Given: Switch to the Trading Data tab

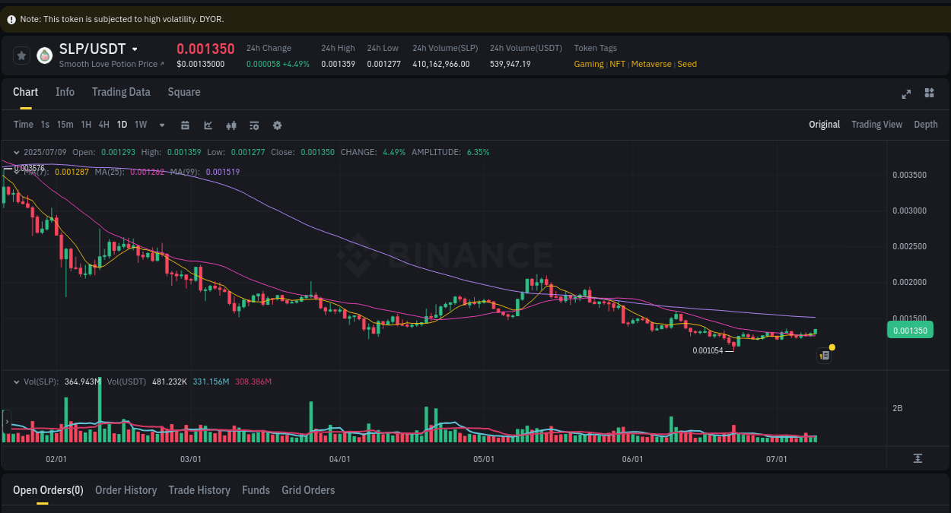Looking at the screenshot, I should coord(121,92).
